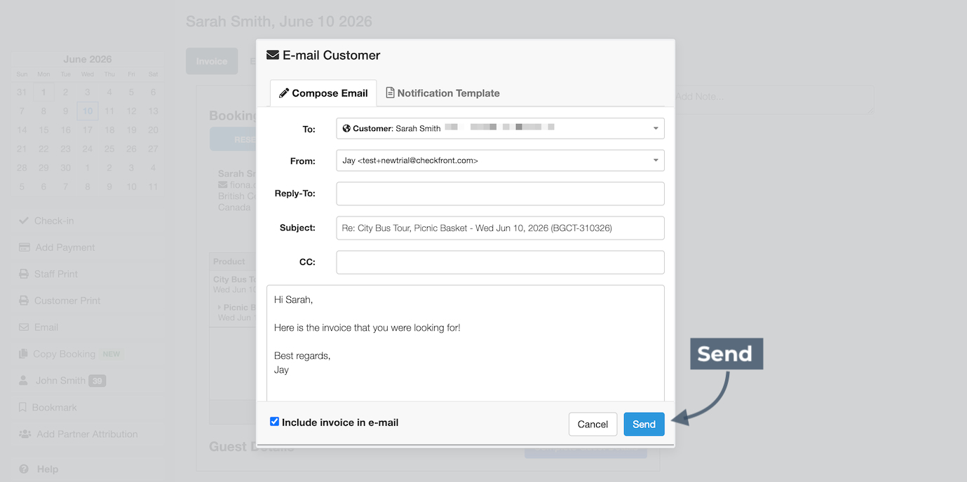Open Customer Print in the sidebar
Image resolution: width=967 pixels, height=482 pixels.
click(88, 301)
